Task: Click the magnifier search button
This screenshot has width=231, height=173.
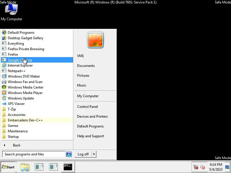Action: (x=69, y=154)
